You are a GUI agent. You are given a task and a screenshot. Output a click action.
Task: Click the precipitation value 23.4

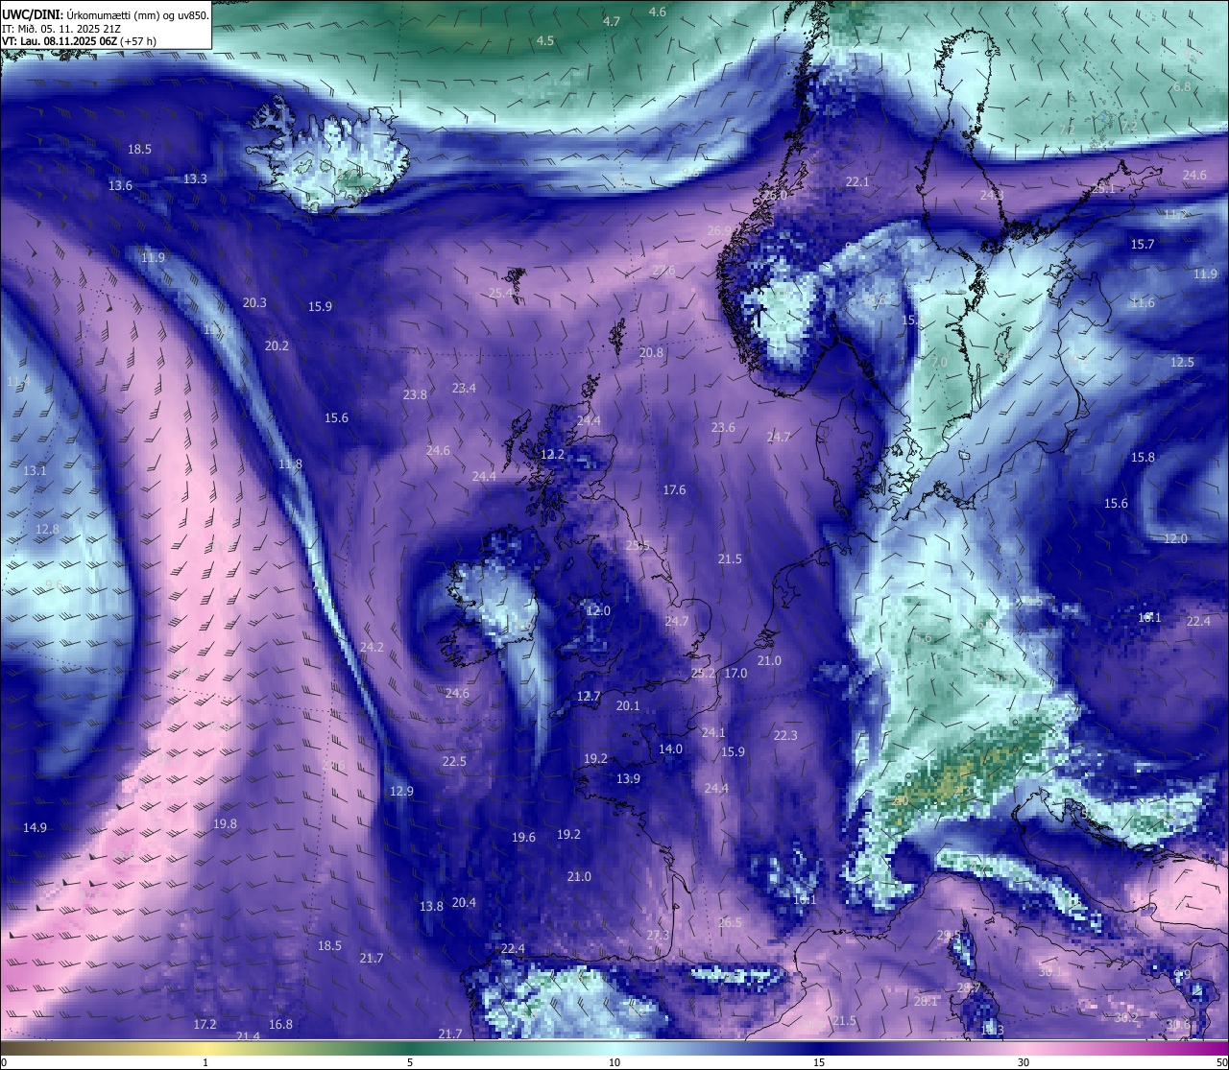(464, 388)
